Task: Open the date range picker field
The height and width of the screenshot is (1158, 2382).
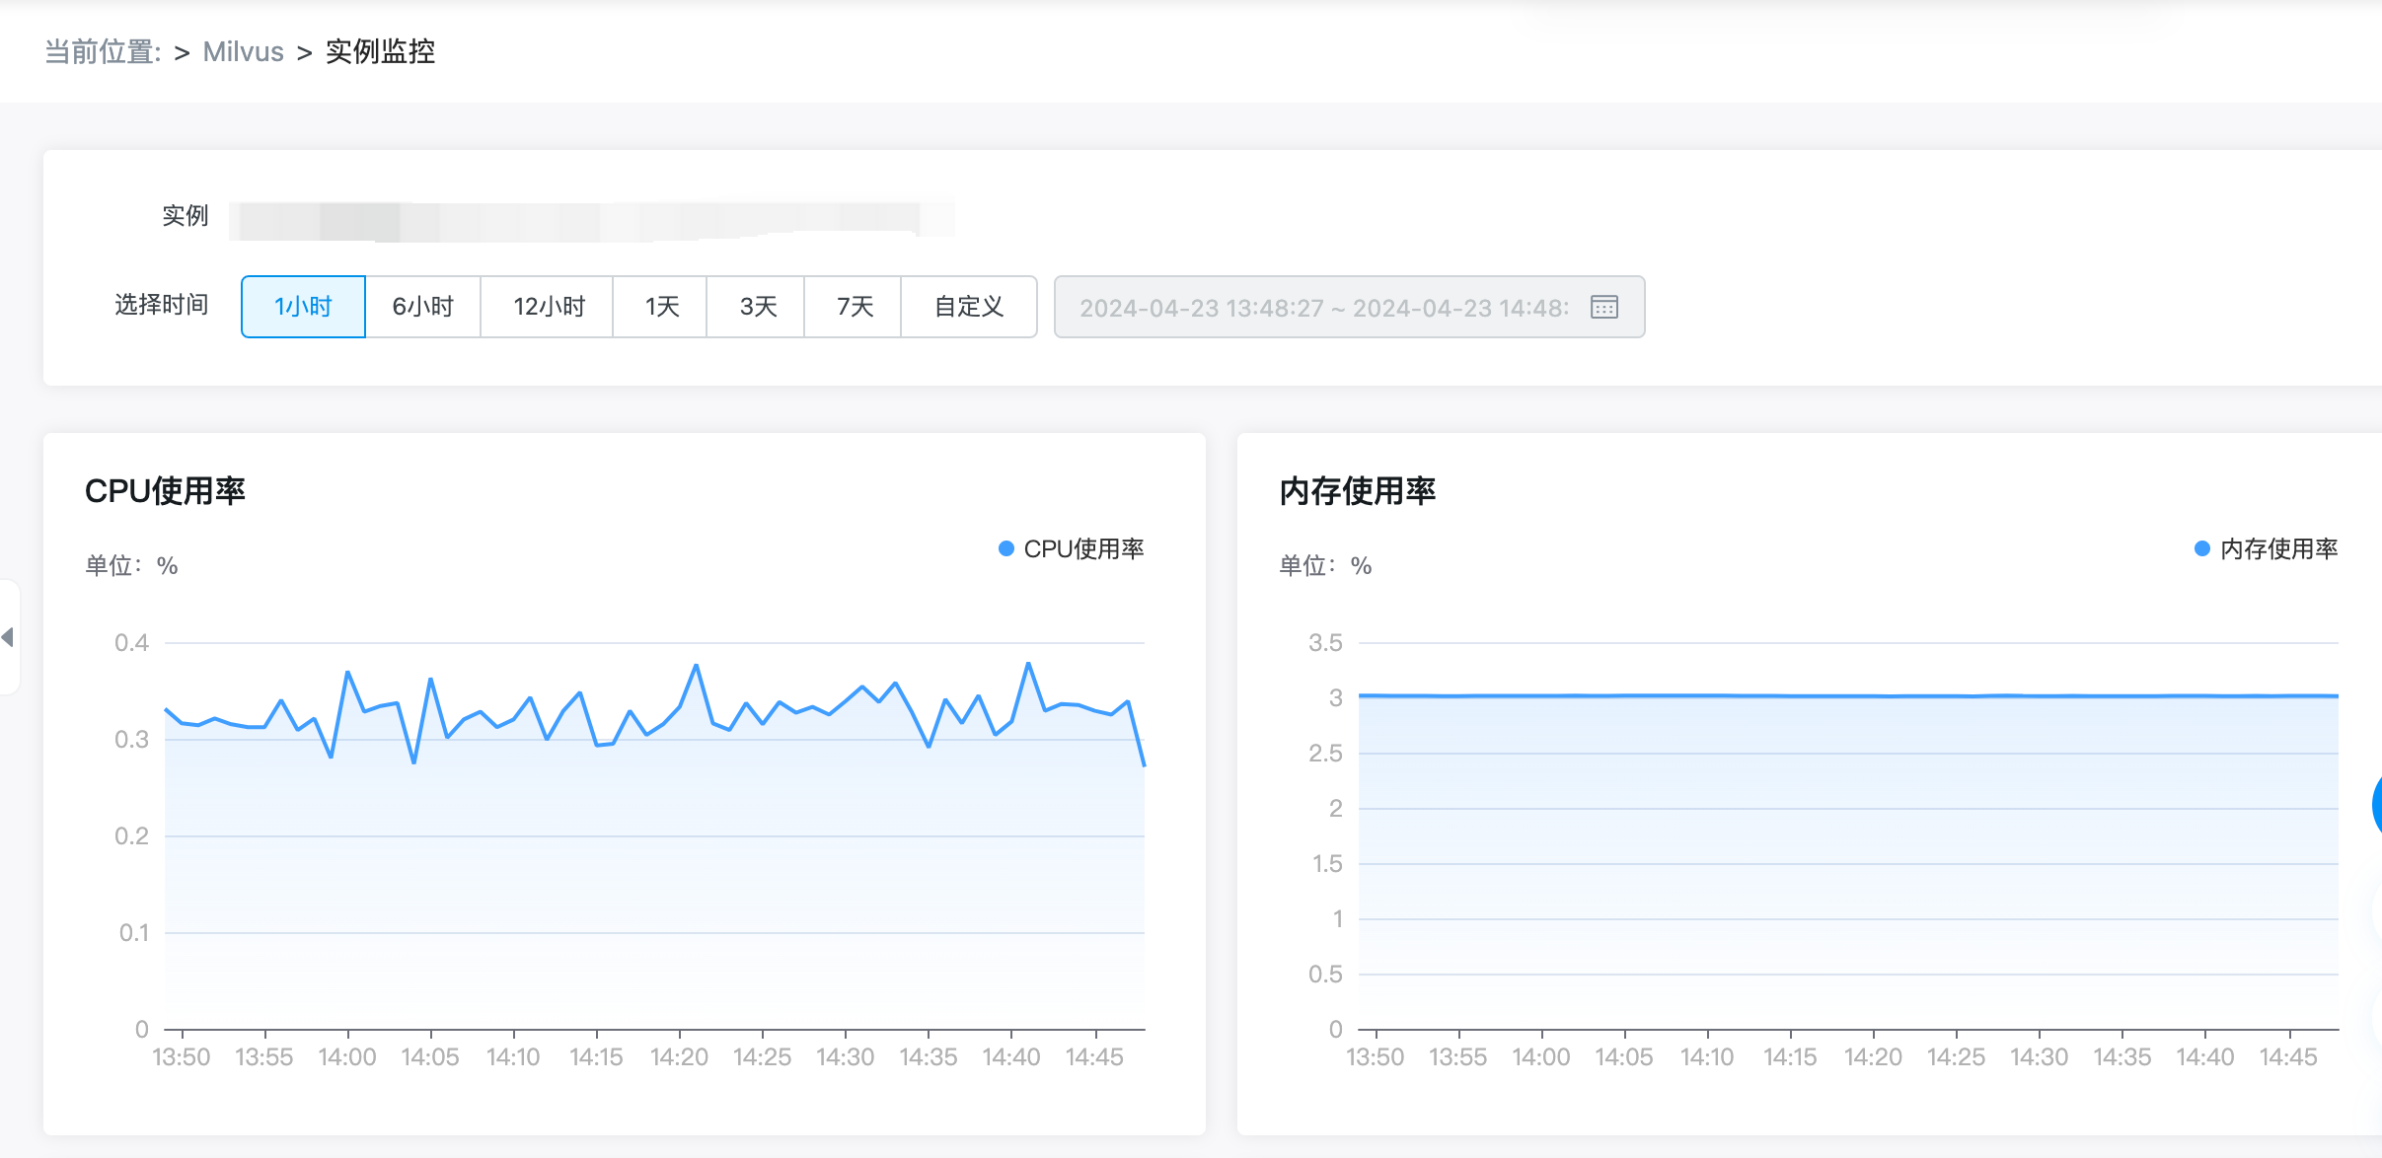Action: click(1322, 307)
